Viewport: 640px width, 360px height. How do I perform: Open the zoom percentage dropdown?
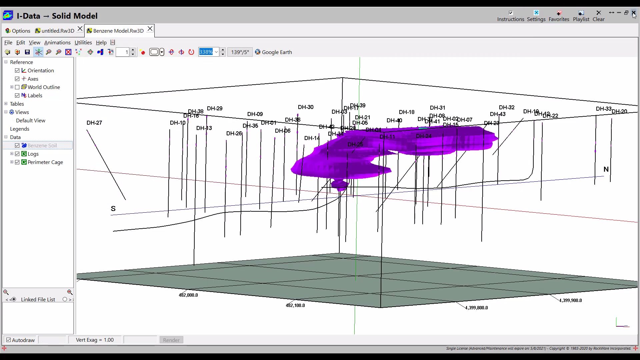click(x=216, y=52)
